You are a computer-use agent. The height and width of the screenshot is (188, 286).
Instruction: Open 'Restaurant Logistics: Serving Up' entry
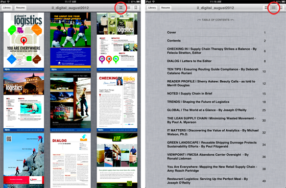pos(216,181)
